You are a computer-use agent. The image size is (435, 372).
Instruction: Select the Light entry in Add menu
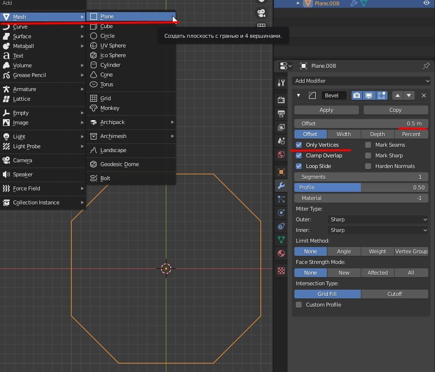pyautogui.click(x=19, y=137)
